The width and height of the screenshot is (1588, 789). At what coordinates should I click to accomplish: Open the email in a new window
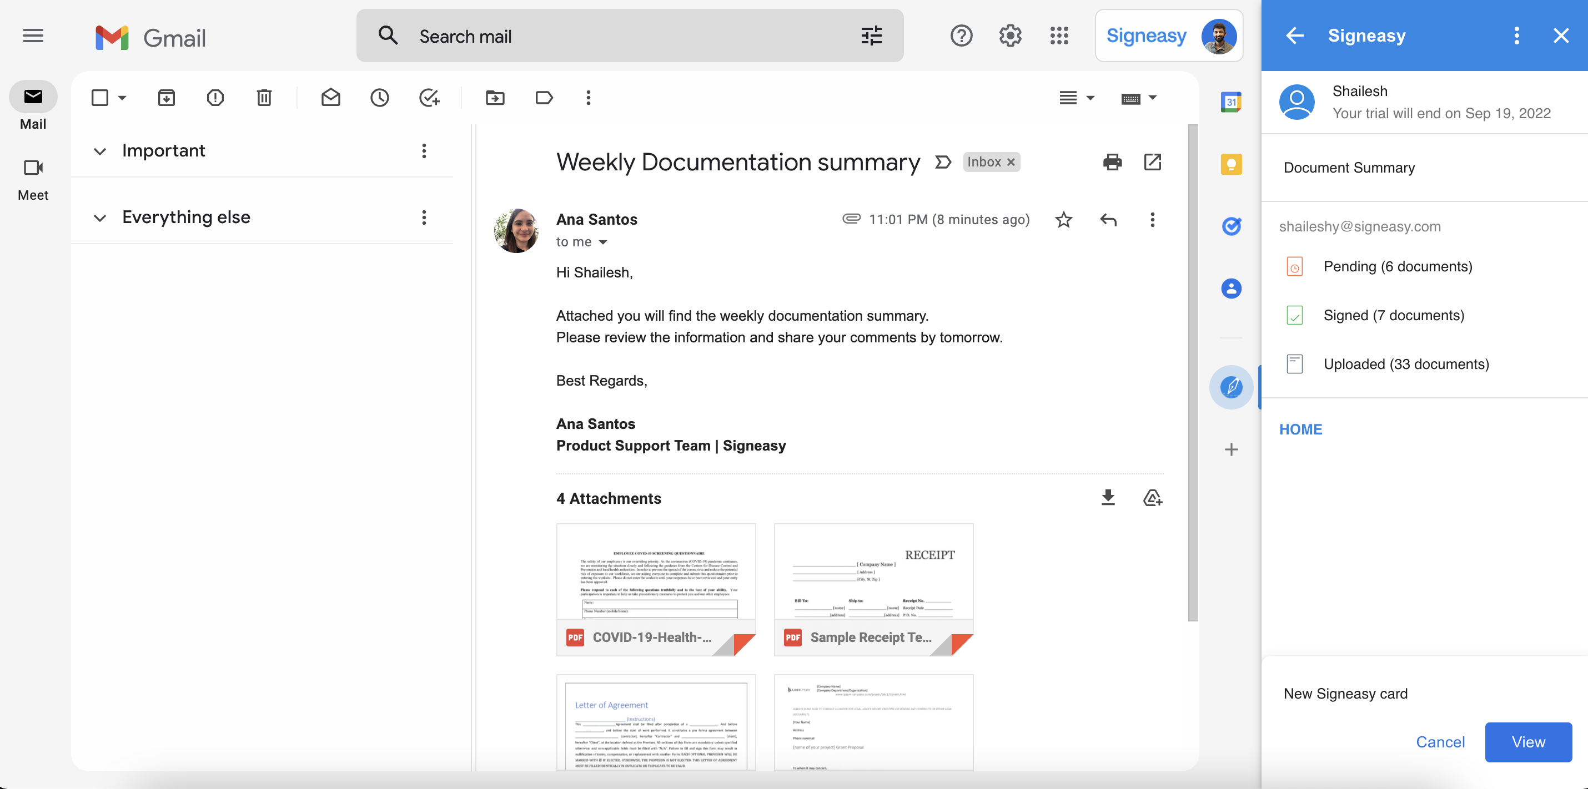click(1152, 162)
